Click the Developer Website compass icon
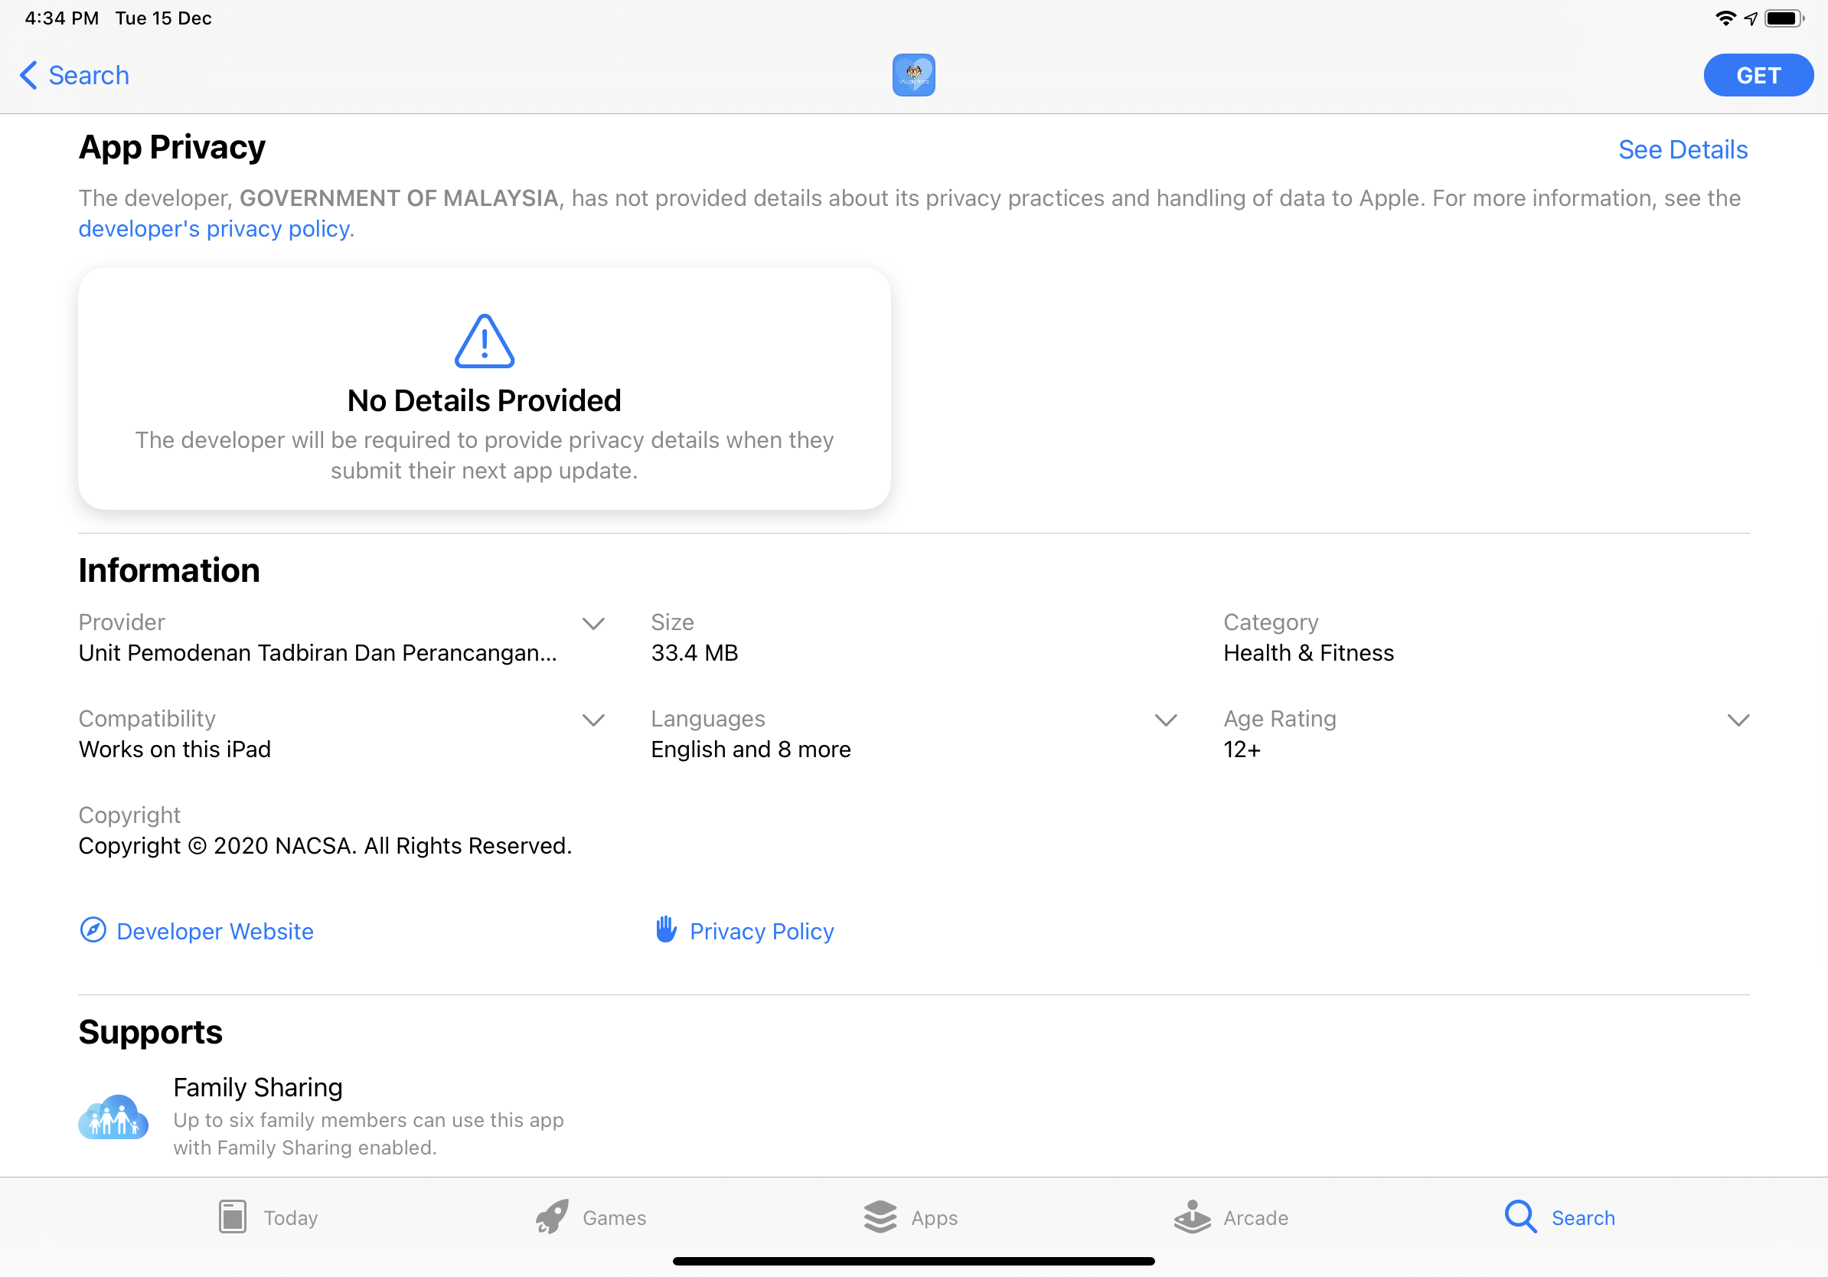This screenshot has height=1277, width=1828. (x=93, y=930)
